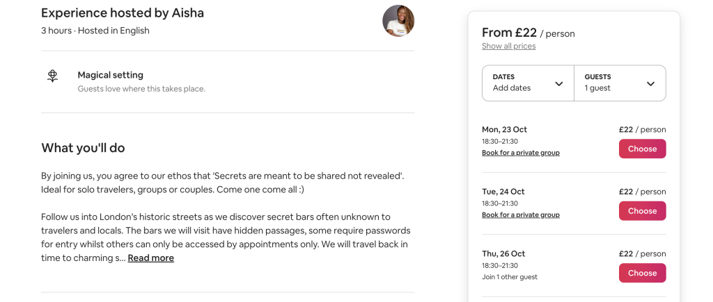Select the Mon, 23 Oct date label
Image resolution: width=713 pixels, height=302 pixels.
coord(504,129)
